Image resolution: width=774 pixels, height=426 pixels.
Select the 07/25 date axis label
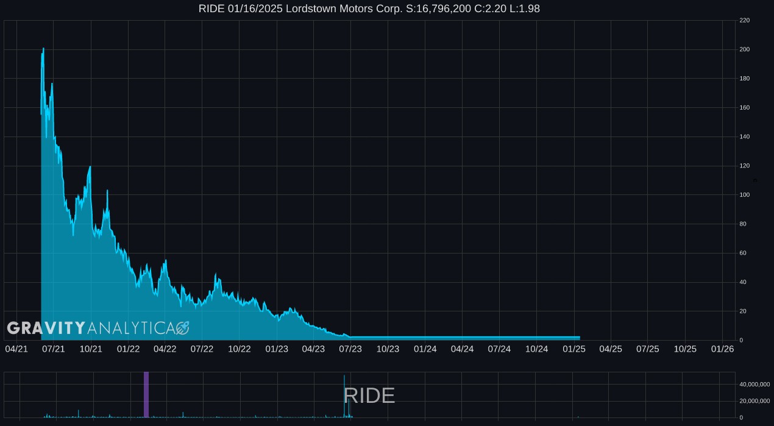648,349
